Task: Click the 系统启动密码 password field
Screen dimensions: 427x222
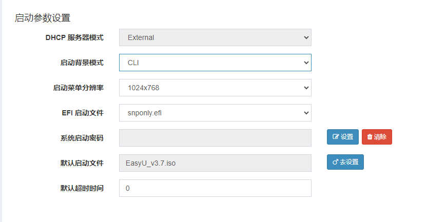Action: [215, 138]
